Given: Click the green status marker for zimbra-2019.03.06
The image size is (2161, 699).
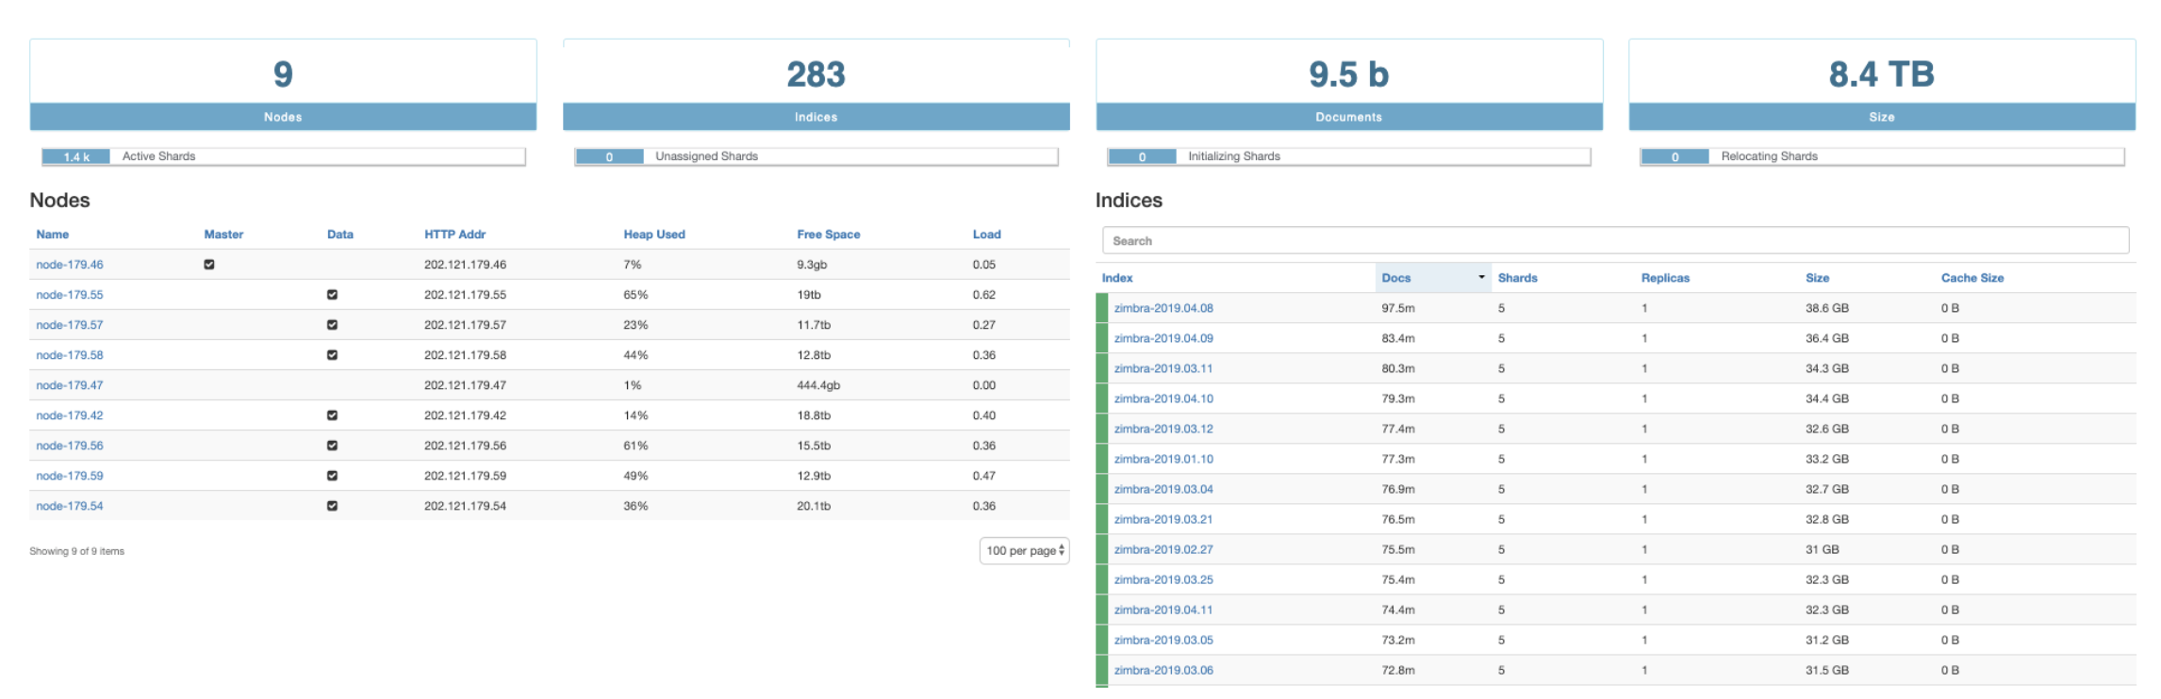Looking at the screenshot, I should [x=1101, y=670].
